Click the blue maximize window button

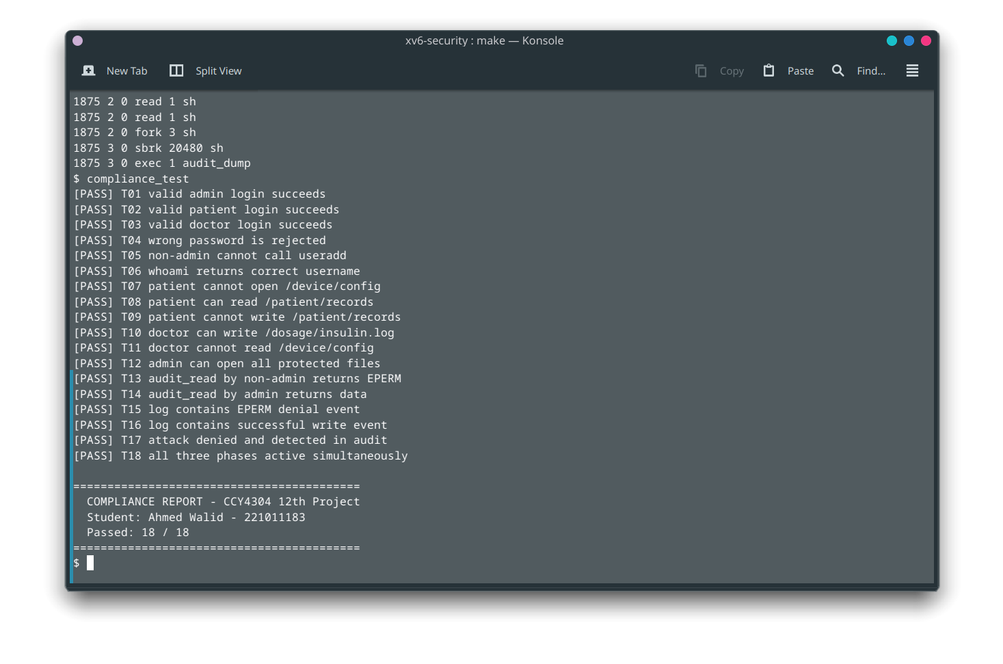(909, 41)
